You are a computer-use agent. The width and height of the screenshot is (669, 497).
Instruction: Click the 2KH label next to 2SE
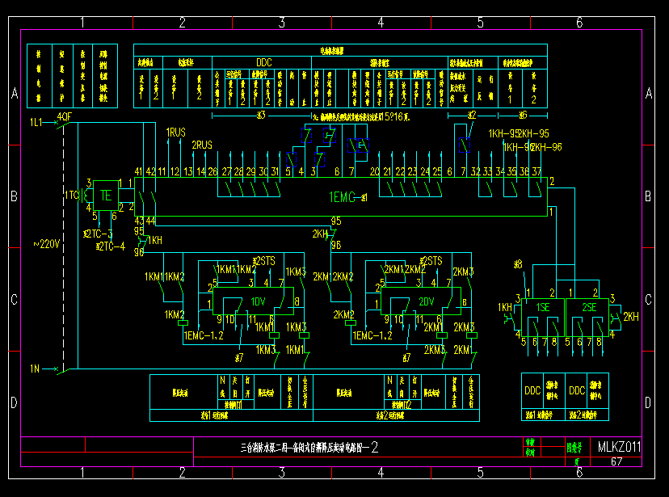click(x=631, y=317)
